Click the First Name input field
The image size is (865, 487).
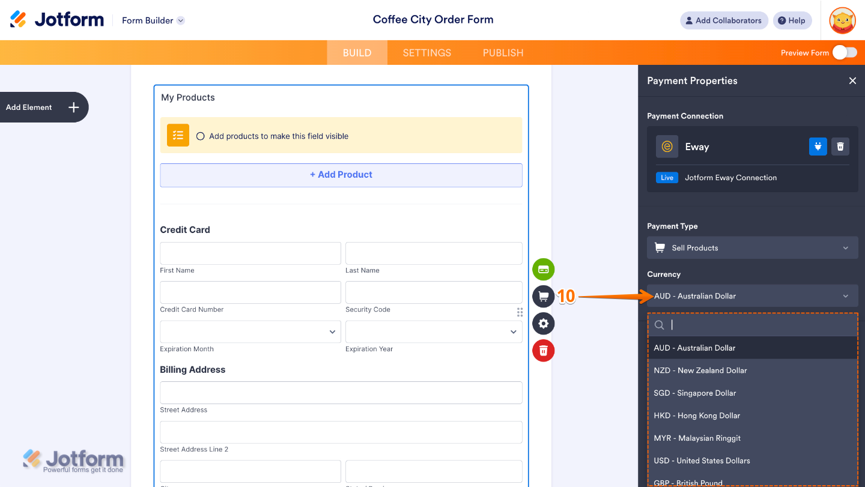250,253
